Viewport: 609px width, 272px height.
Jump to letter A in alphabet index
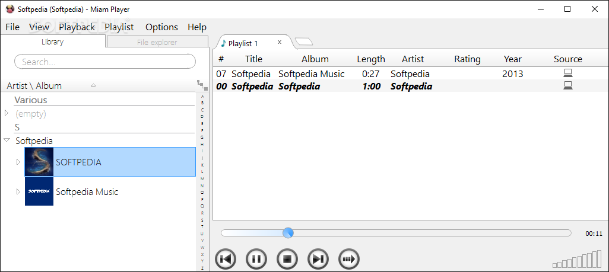202,96
